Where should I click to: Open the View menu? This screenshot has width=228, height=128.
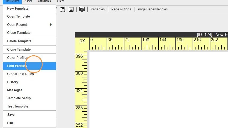(60, 1)
